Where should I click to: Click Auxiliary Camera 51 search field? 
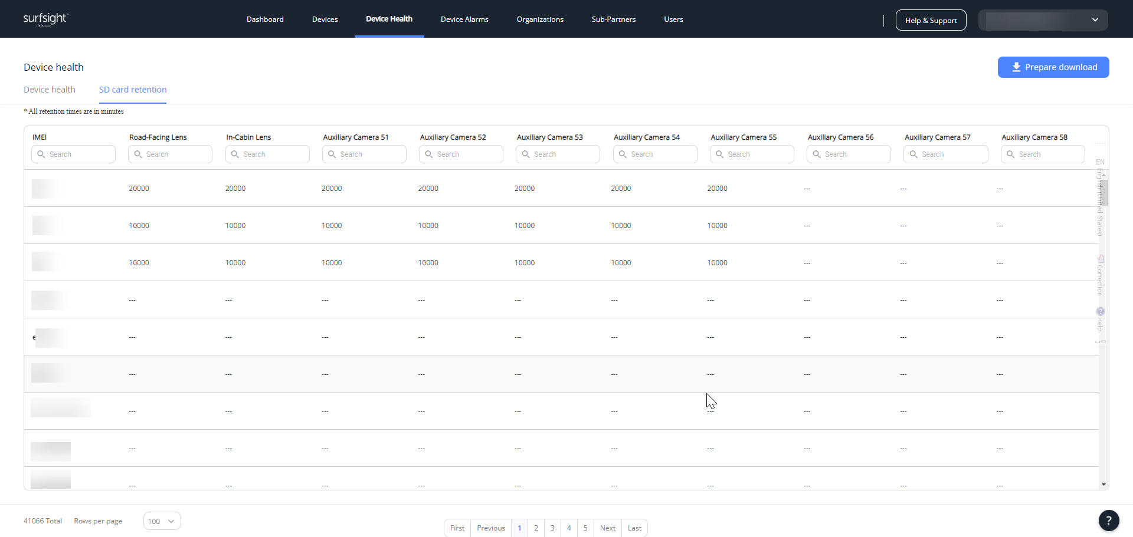pyautogui.click(x=364, y=154)
